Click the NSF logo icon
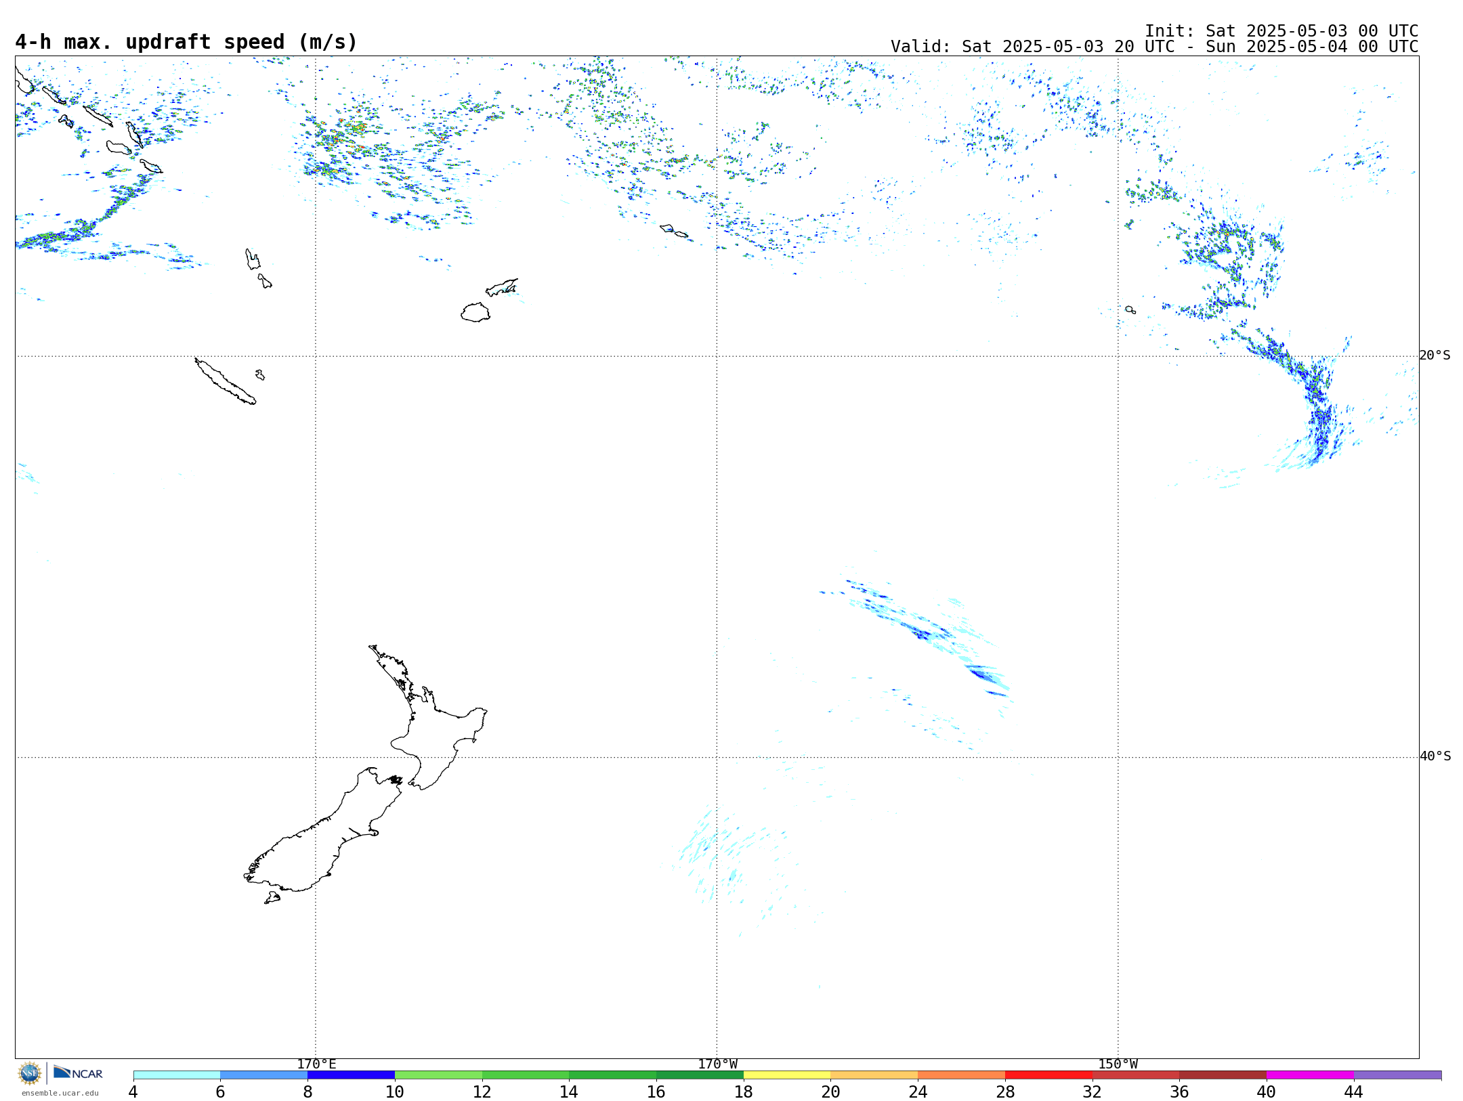The image size is (1463, 1101). [30, 1073]
